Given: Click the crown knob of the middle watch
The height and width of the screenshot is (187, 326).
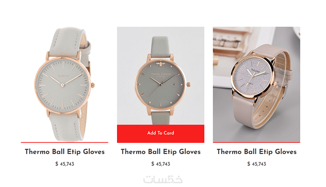Looking at the screenshot, I should 188,85.
